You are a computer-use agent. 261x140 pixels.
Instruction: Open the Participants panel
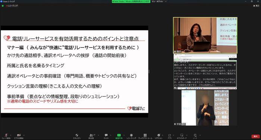pyautogui.click(x=91, y=136)
